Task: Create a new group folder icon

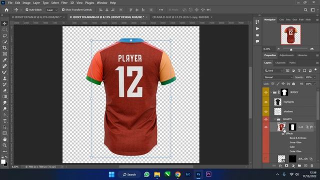Action: (299, 165)
